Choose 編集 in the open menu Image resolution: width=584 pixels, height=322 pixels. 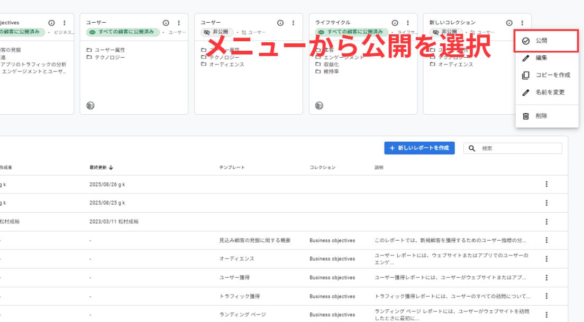point(541,58)
